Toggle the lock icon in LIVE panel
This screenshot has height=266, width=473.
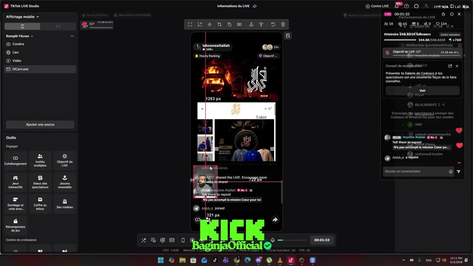tap(443, 14)
